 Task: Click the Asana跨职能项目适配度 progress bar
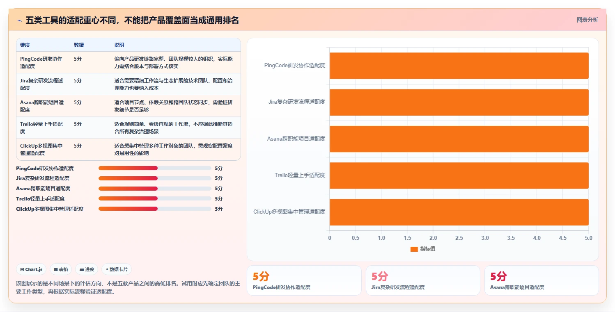(155, 189)
